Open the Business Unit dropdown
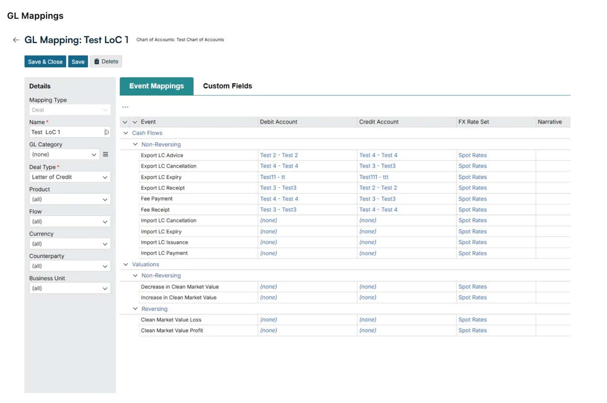This screenshot has height=403, width=607. coord(70,288)
